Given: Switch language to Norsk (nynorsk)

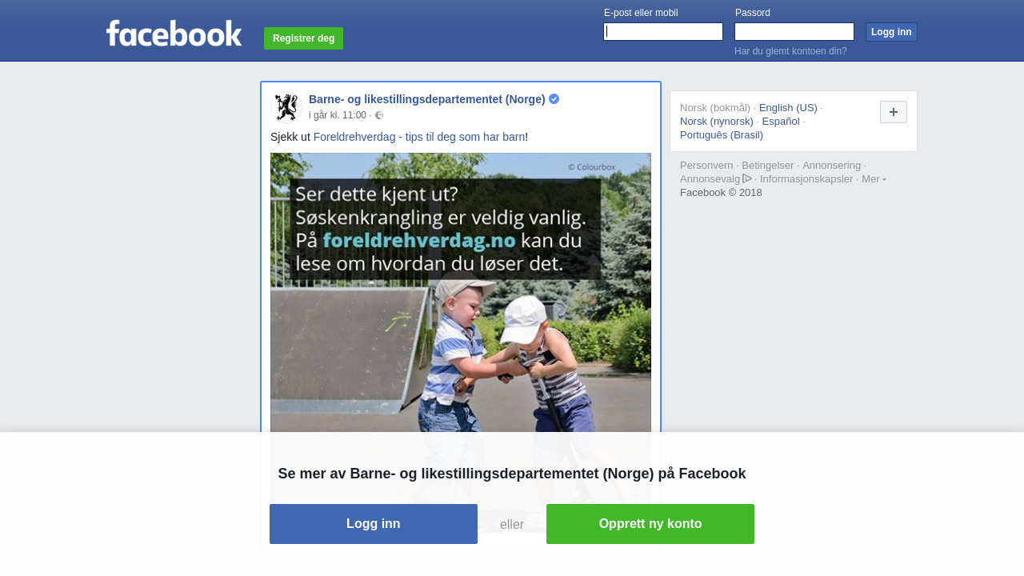Looking at the screenshot, I should coord(717,121).
